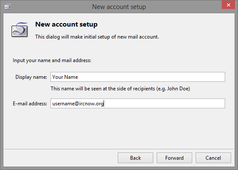Click the window title bar text
This screenshot has width=238, height=170.
(x=119, y=7)
